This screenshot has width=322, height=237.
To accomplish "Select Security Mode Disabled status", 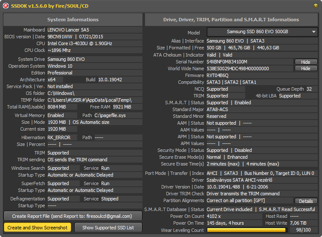I will point(243,150).
